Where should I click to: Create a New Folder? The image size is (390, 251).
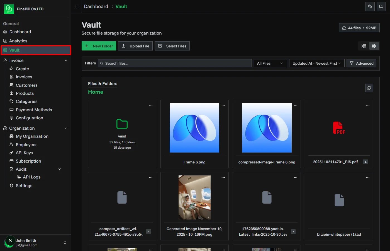click(x=99, y=46)
